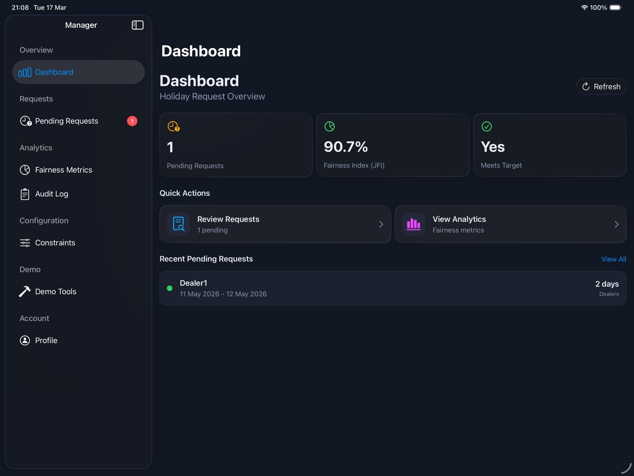Expand the Review Requests chevron
The height and width of the screenshot is (476, 634).
(x=381, y=224)
